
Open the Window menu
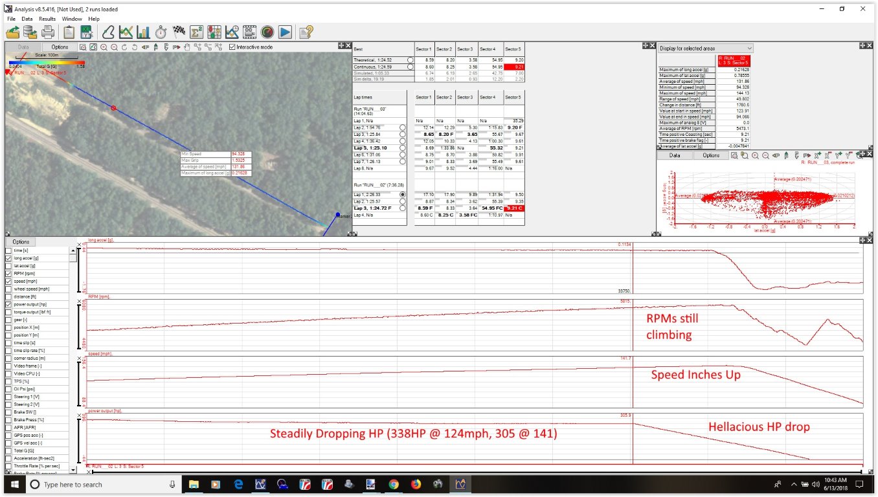point(72,19)
